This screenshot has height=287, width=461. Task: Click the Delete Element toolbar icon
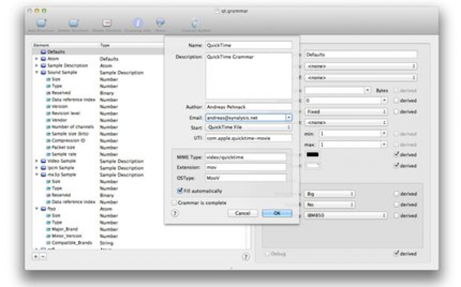coord(107,23)
